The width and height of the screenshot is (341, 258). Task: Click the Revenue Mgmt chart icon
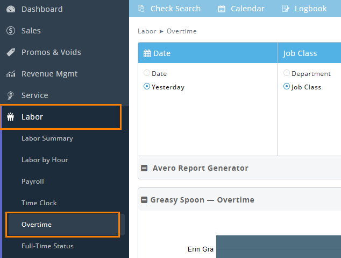[x=10, y=74]
